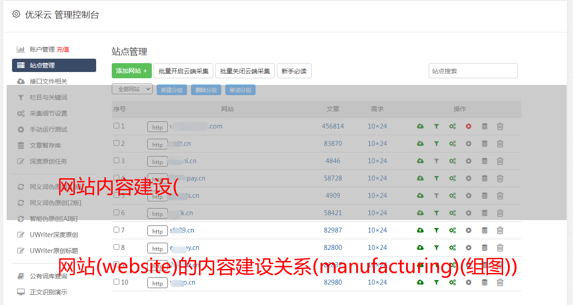
Task: Open the 456814 article count link
Action: point(333,126)
